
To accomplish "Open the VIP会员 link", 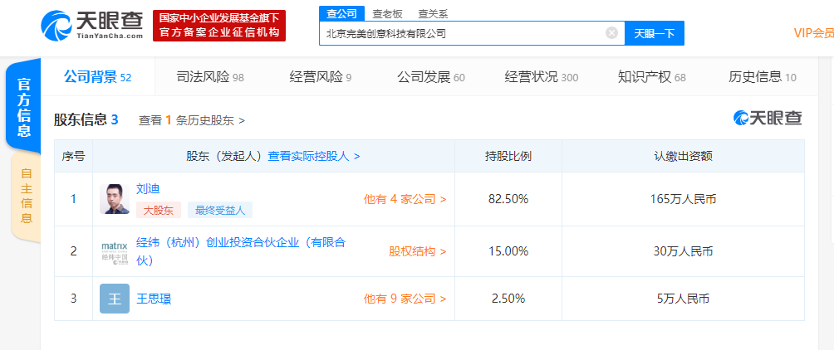I will (x=813, y=33).
